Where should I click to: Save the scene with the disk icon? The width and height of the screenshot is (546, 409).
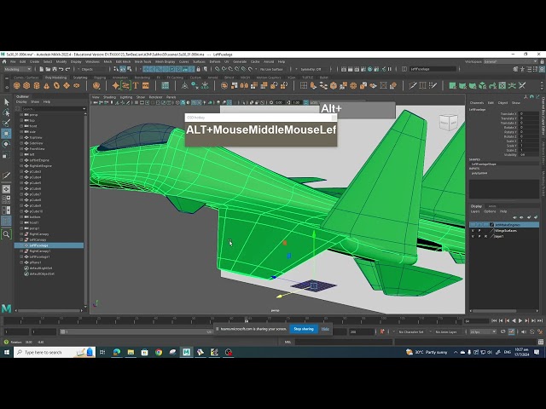[55, 69]
